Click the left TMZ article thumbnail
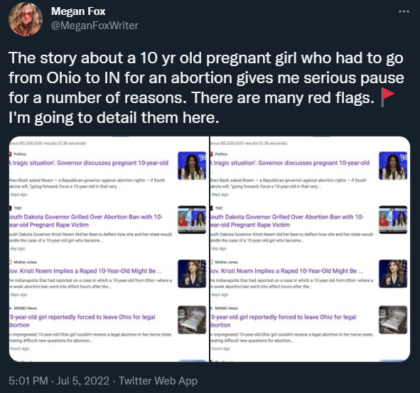 coord(192,220)
